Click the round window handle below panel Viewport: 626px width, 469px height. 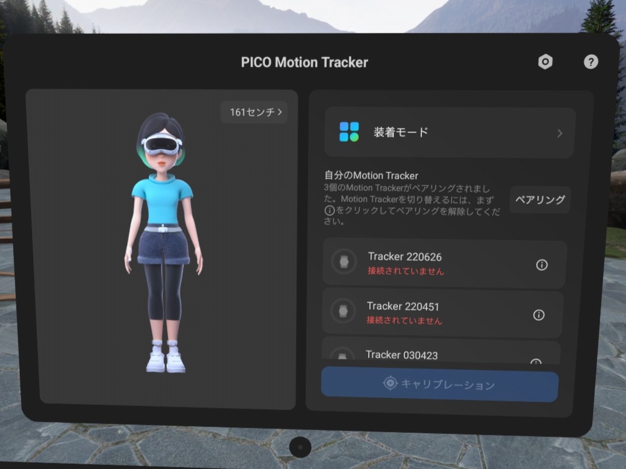pyautogui.click(x=300, y=447)
